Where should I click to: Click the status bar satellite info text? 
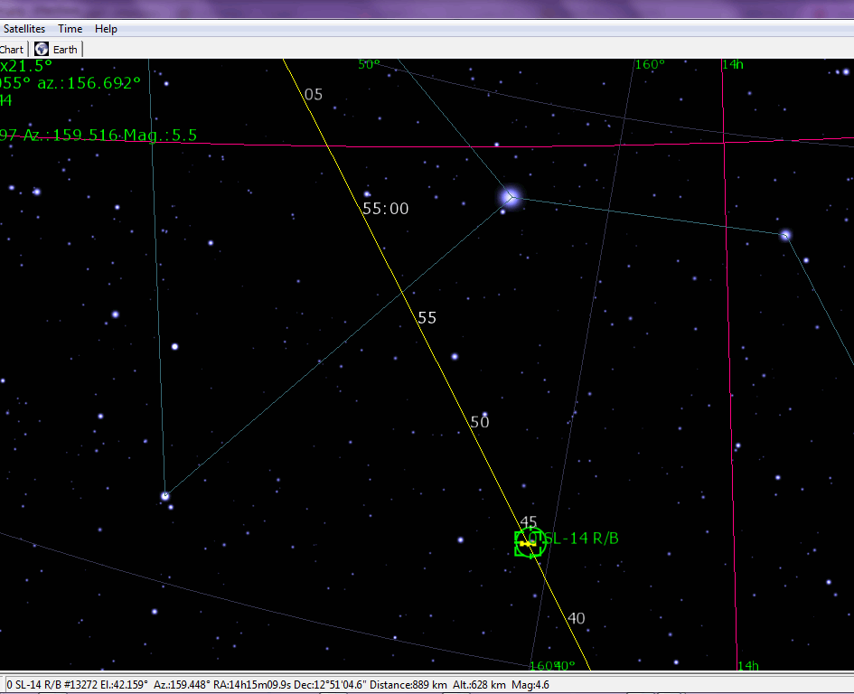[x=277, y=684]
